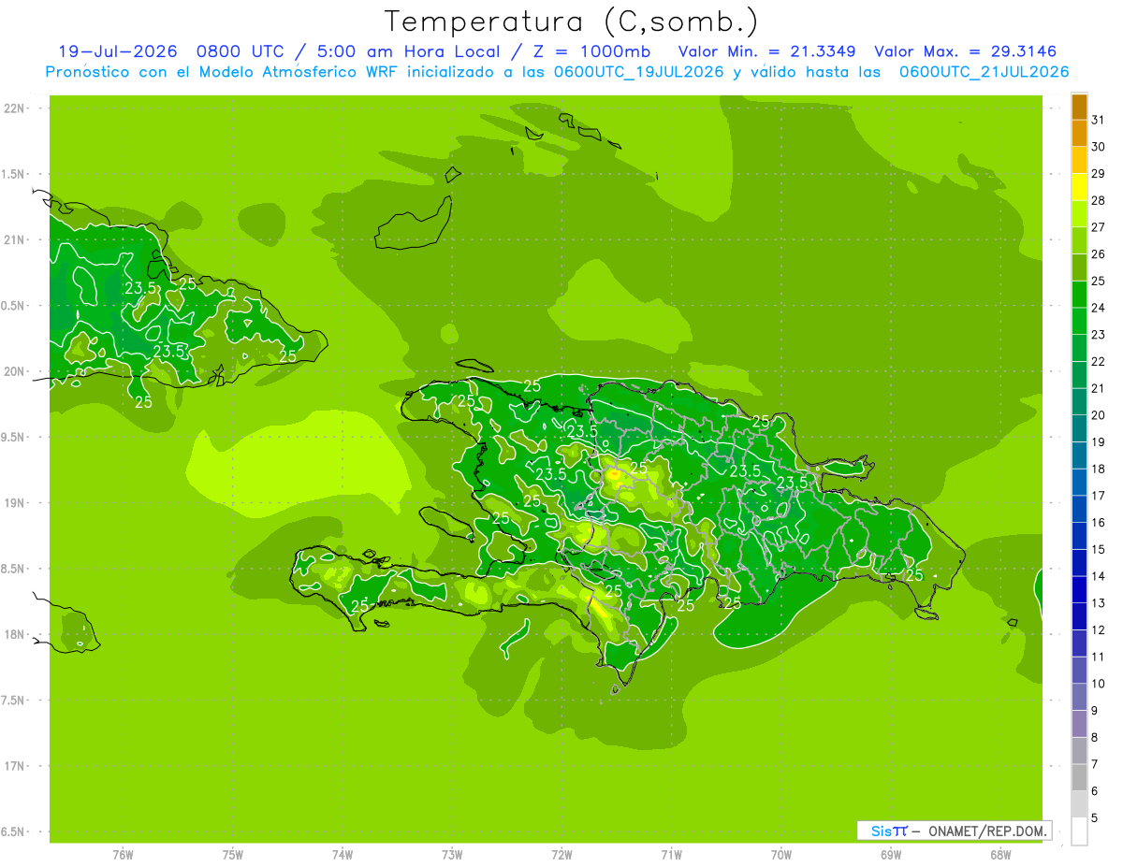The height and width of the screenshot is (867, 1123).
Task: Click the "70W" longitude axis label
Action: (781, 855)
